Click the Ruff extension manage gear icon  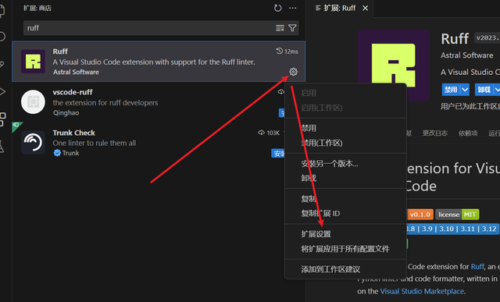pos(293,72)
